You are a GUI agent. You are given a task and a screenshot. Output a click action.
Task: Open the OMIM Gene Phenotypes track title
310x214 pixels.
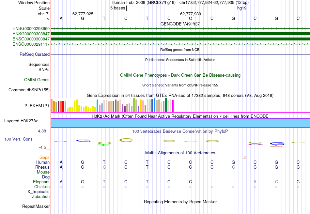click(180, 75)
